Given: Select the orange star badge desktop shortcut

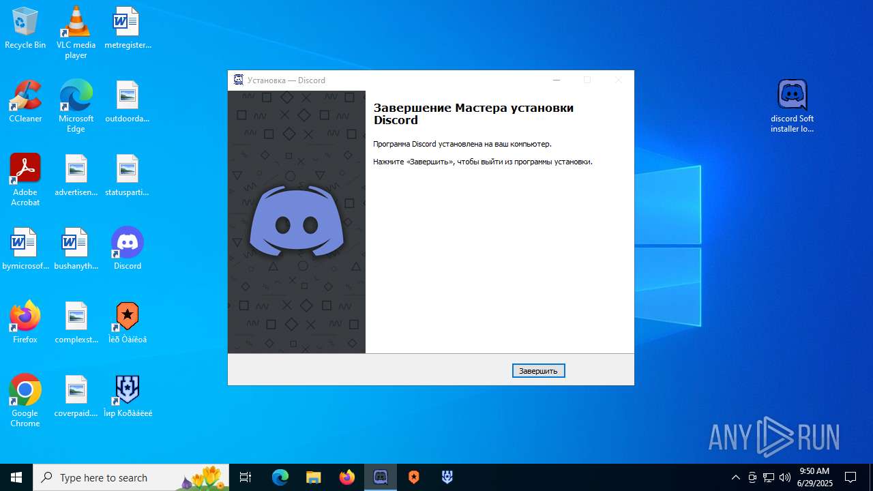Looking at the screenshot, I should click(128, 323).
